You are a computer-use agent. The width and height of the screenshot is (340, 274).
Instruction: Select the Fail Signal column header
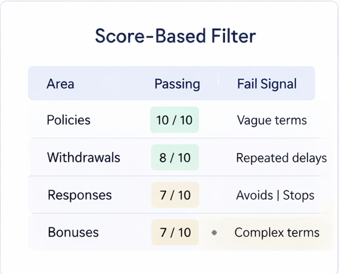coord(267,83)
